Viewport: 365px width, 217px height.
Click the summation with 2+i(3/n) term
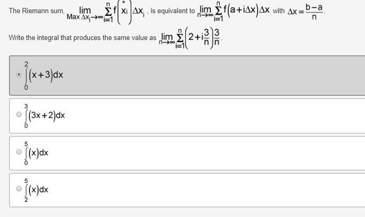point(191,38)
